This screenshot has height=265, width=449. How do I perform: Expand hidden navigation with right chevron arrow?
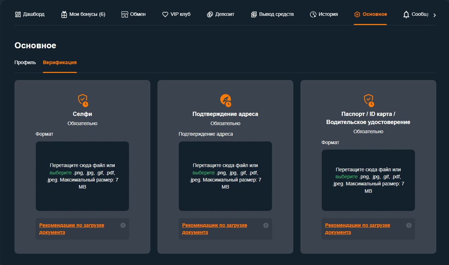(435, 15)
